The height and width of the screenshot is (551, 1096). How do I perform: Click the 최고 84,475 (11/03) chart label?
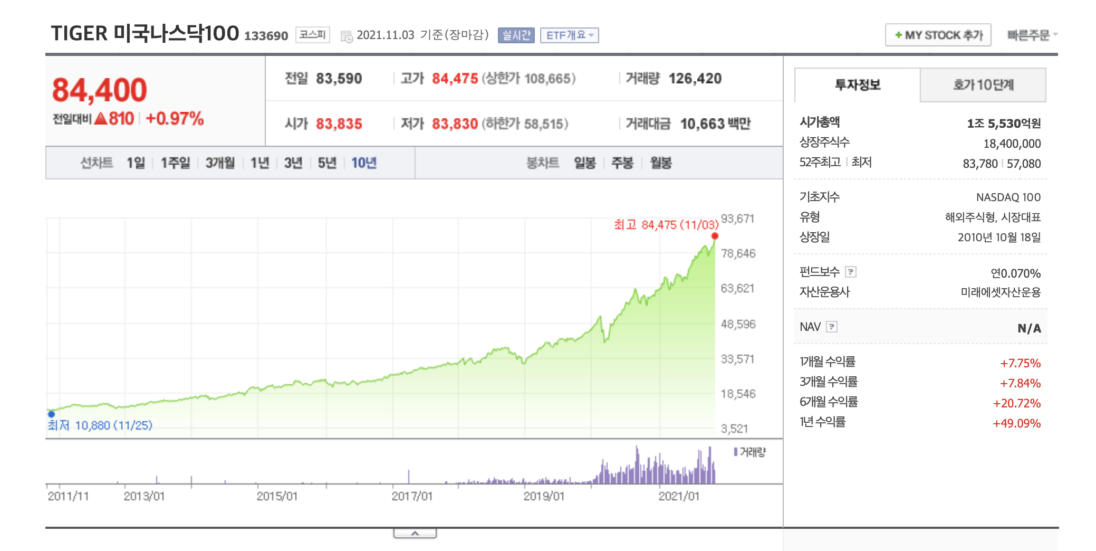666,225
